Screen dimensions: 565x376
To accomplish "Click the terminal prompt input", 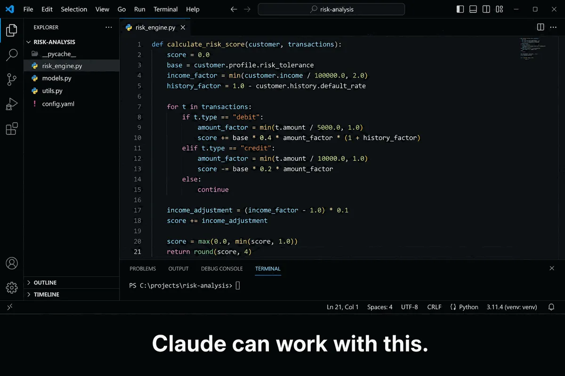I will click(x=238, y=285).
